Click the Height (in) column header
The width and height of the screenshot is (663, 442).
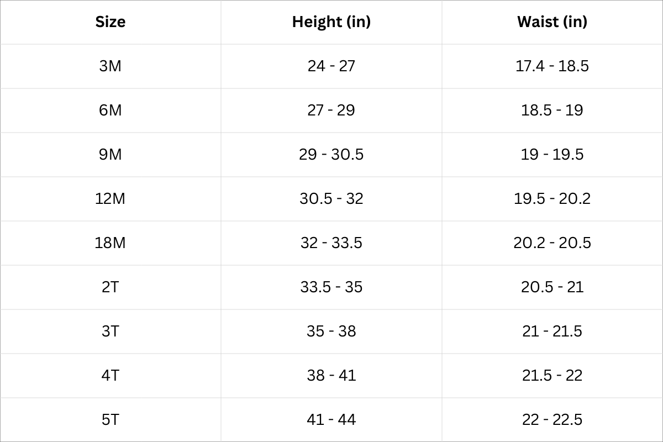(x=331, y=22)
